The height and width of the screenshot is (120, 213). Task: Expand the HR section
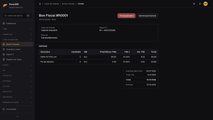(x=17, y=70)
